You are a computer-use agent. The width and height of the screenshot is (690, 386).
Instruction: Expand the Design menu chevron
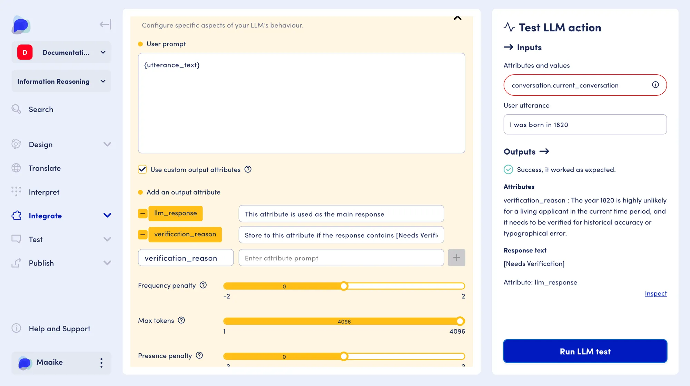tap(107, 144)
